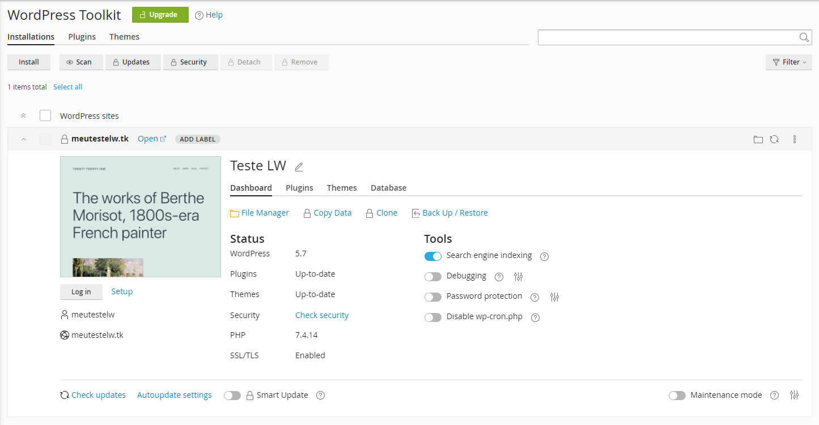Toggle Search engine indexing off

433,256
